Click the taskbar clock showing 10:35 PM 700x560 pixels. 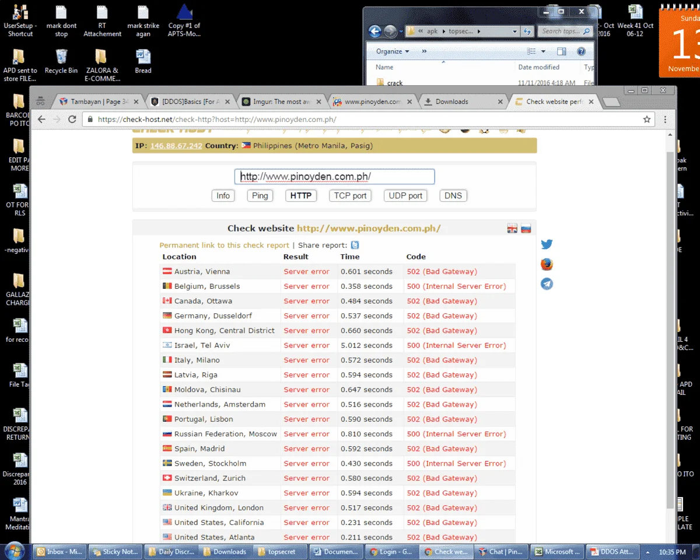point(673,552)
